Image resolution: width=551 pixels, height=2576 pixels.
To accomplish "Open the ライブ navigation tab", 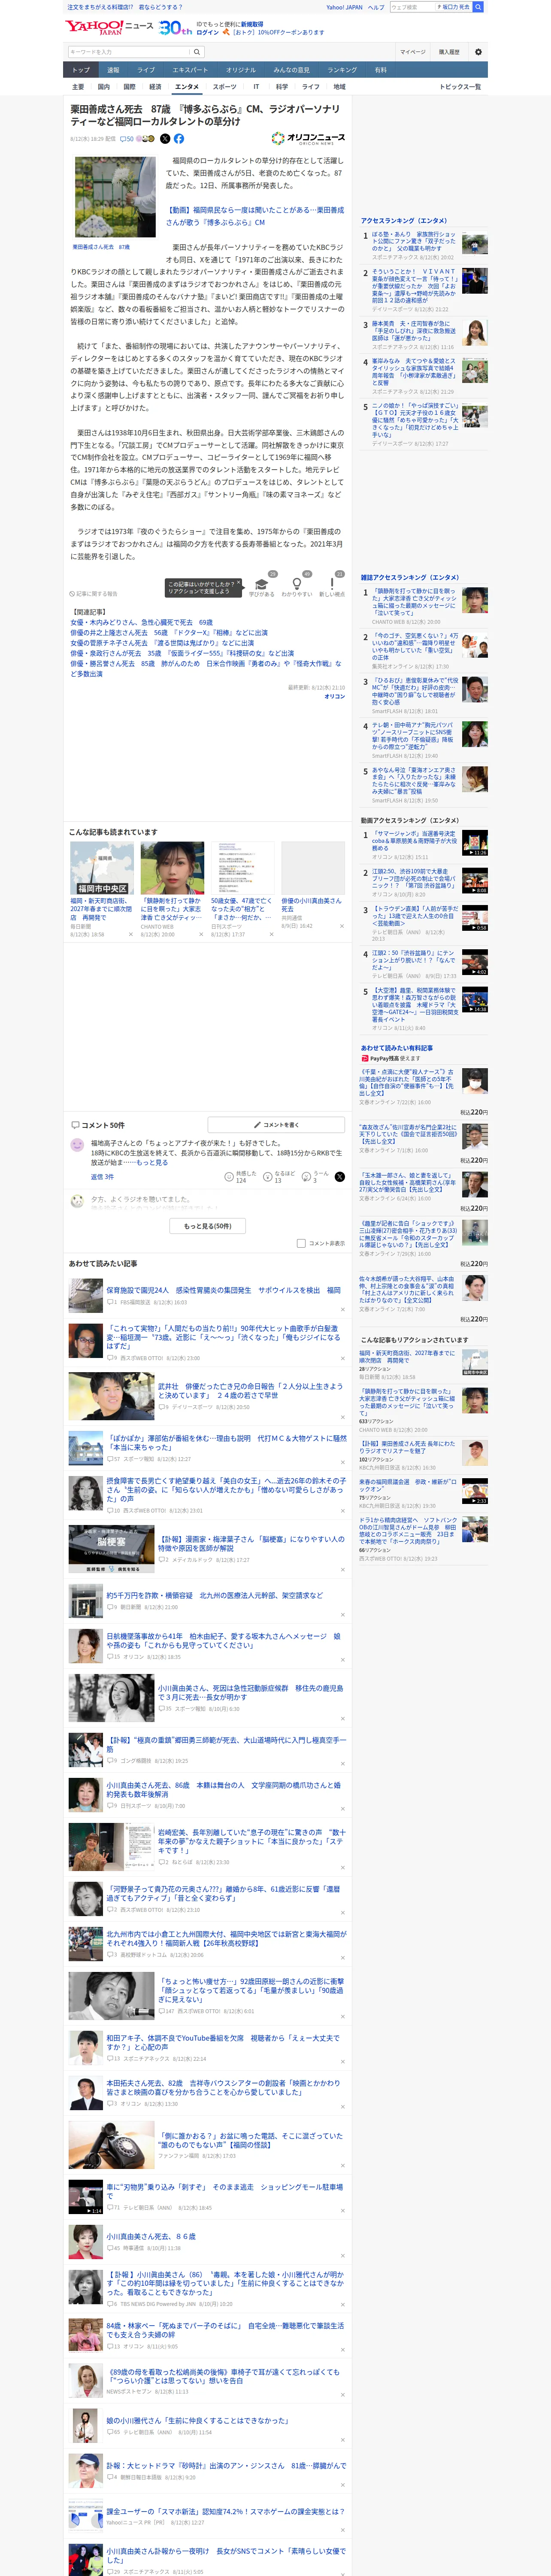I will (146, 70).
